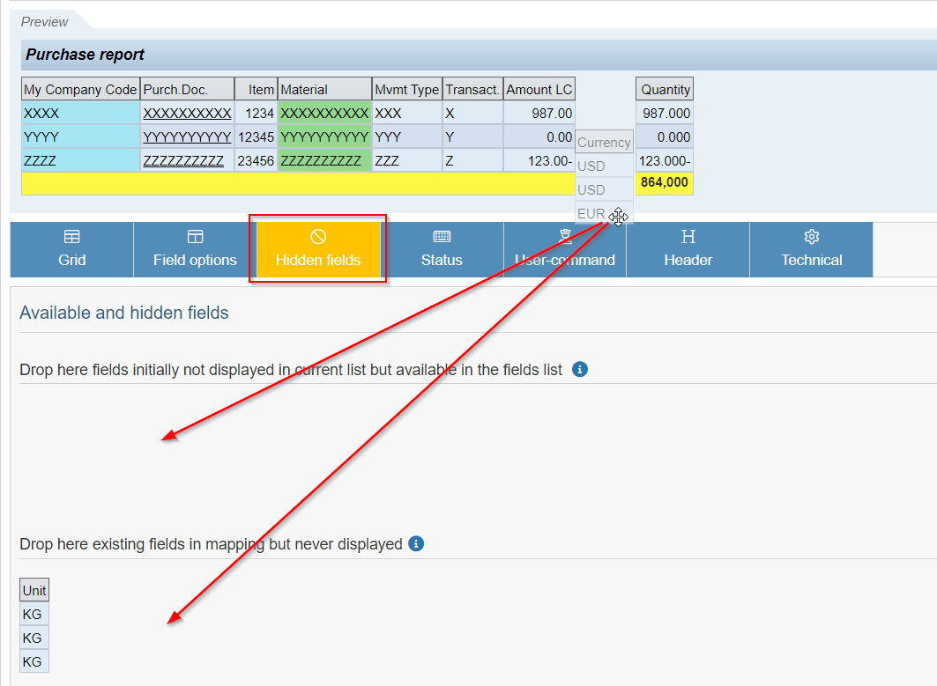Select the Unit column header in hidden fields area
Image resolution: width=937 pixels, height=686 pixels.
point(33,589)
